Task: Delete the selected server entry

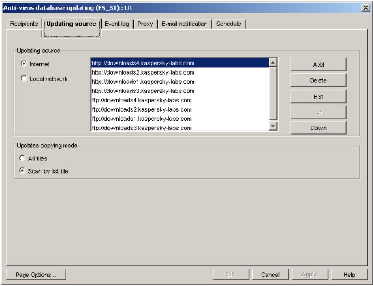Action: pos(318,80)
